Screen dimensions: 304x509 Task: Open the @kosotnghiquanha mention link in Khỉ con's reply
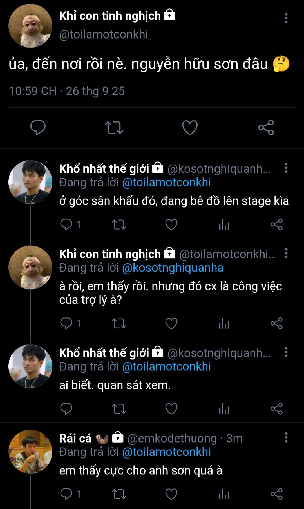click(173, 268)
